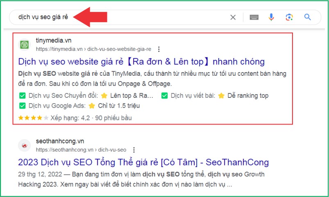The height and width of the screenshot is (197, 329).
Task: Click the tinymedia.vn green favicon
Action: (24, 45)
